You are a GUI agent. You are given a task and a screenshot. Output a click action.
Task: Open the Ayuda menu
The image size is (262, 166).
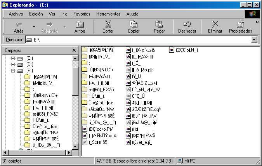click(132, 14)
